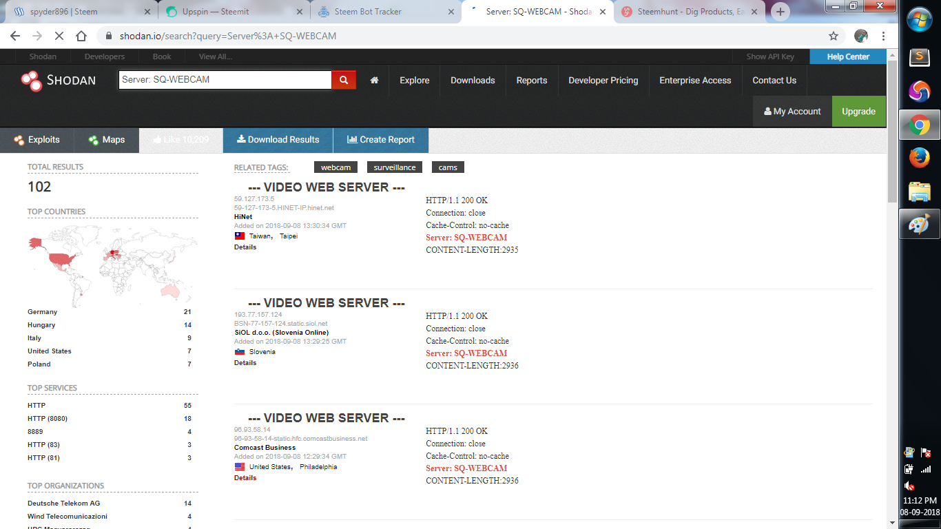Open Maps section
Image resolution: width=941 pixels, height=529 pixels.
[x=107, y=140]
